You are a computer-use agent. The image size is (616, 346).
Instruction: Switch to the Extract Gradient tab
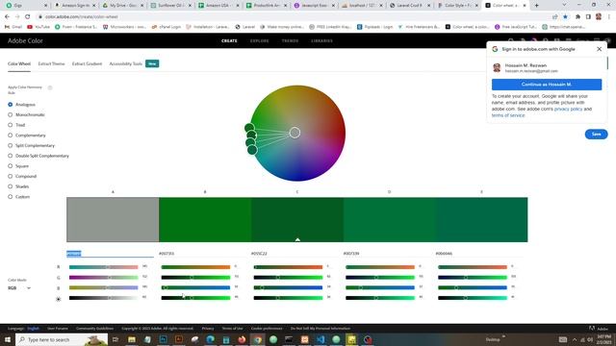pyautogui.click(x=87, y=63)
